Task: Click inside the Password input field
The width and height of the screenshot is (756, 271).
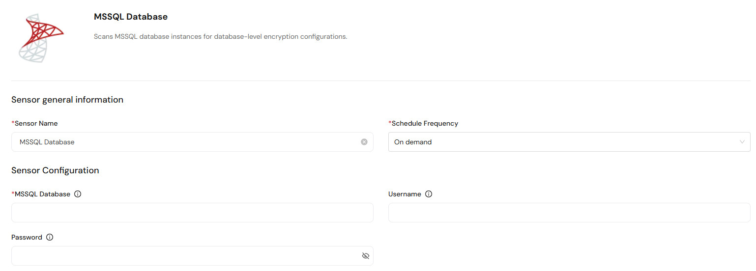Action: coord(192,256)
